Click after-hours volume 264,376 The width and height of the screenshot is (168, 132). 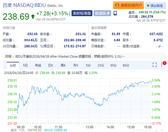(147, 16)
